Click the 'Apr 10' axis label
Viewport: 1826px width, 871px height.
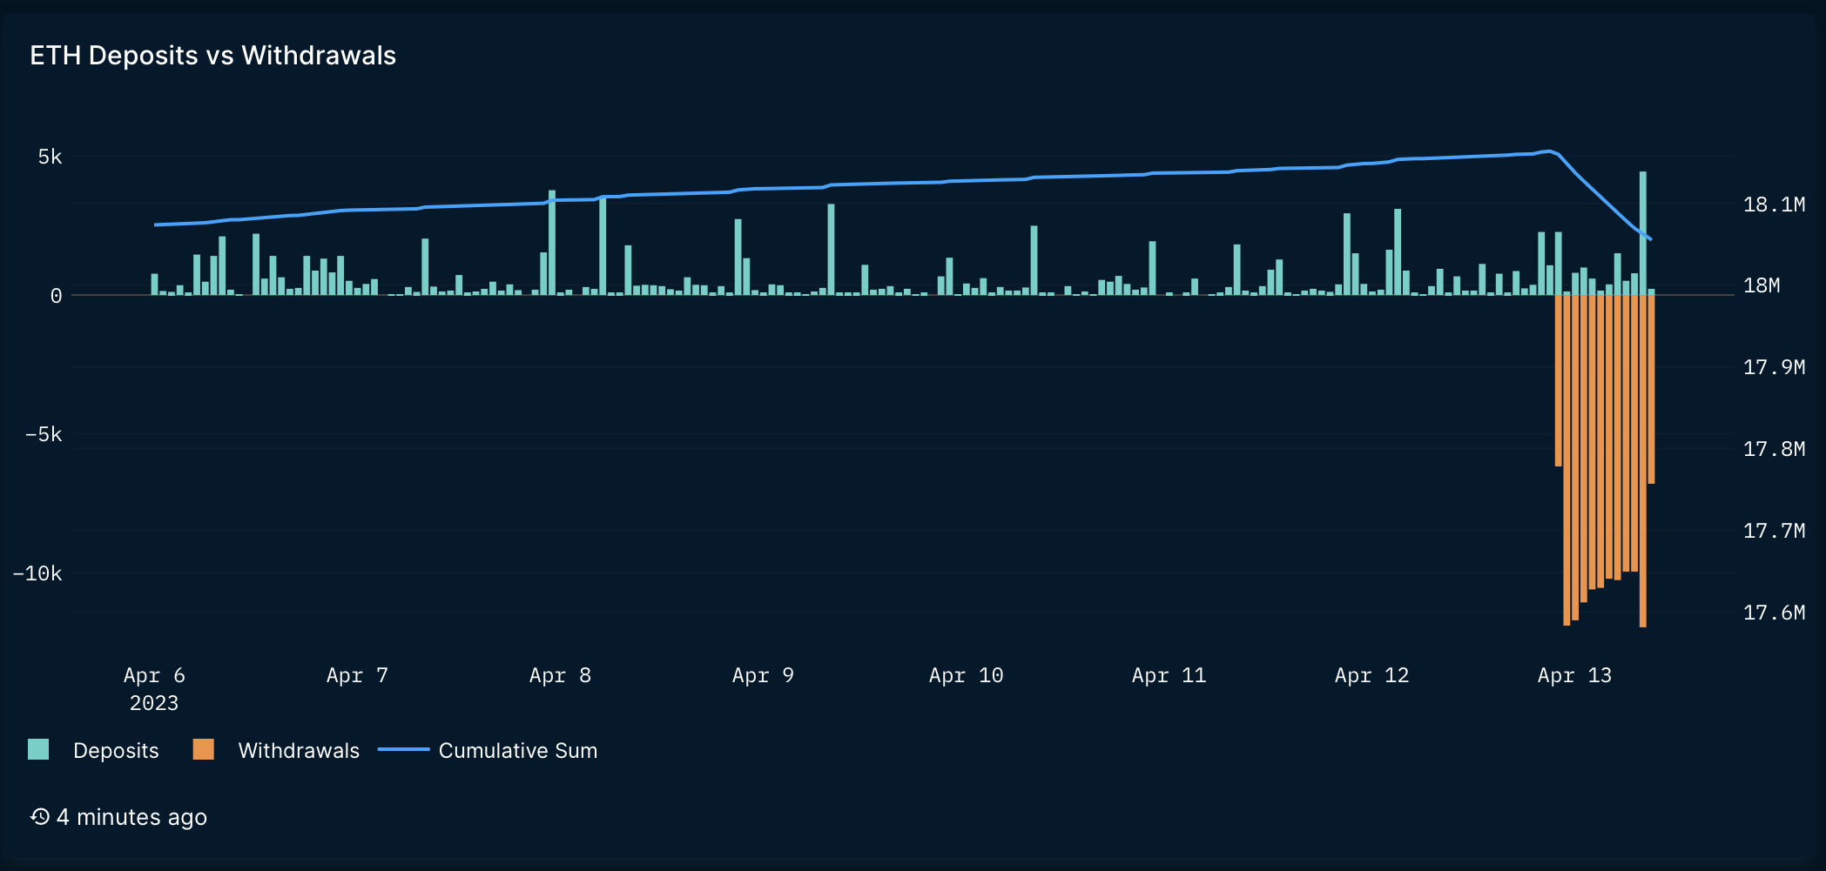[966, 675]
